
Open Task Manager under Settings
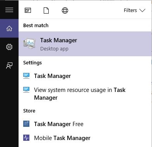(x=85, y=76)
